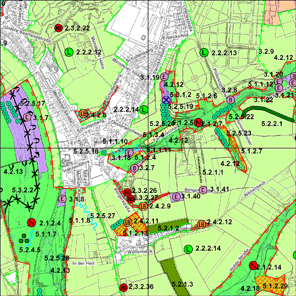This screenshot has width=296, height=296.
Task: Click the red N marker for 2.1.2.14
Action: [253, 265]
